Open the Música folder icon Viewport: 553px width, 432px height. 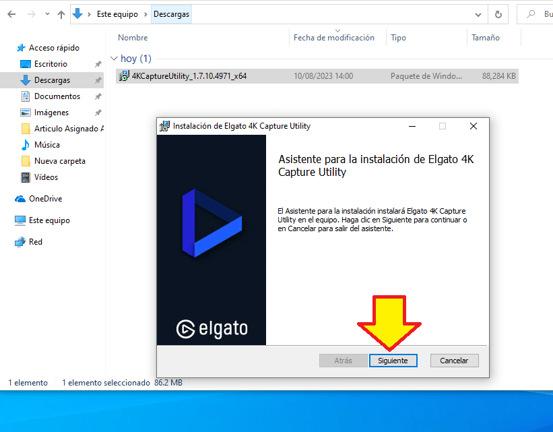(26, 145)
